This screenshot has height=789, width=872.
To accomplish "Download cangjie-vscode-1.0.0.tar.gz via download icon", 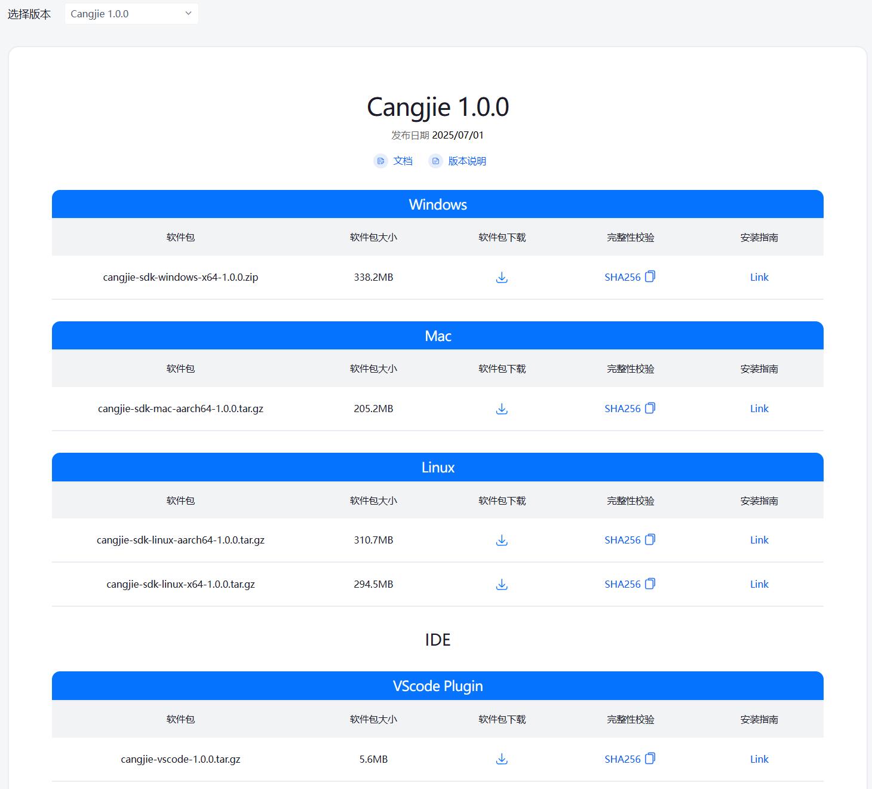I will (x=502, y=759).
